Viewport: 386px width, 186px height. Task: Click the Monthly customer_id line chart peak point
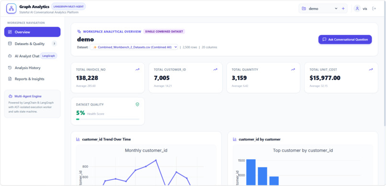[x=156, y=160]
